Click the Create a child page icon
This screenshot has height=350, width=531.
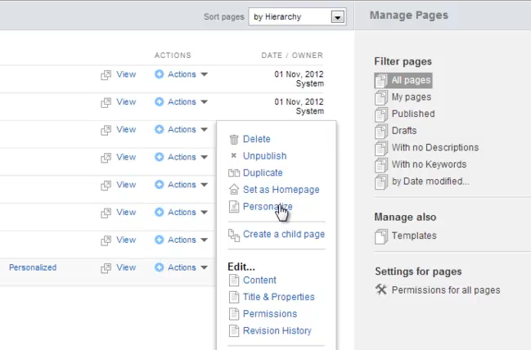[x=234, y=235]
